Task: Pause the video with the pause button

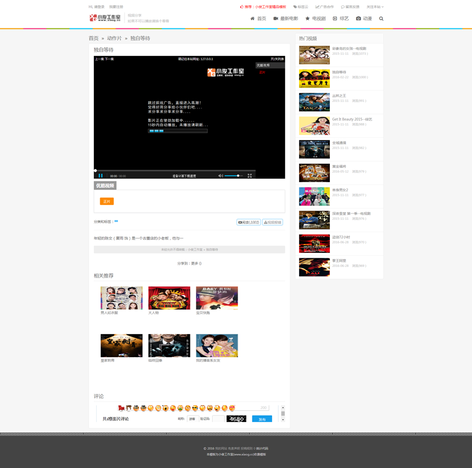Action: point(100,176)
